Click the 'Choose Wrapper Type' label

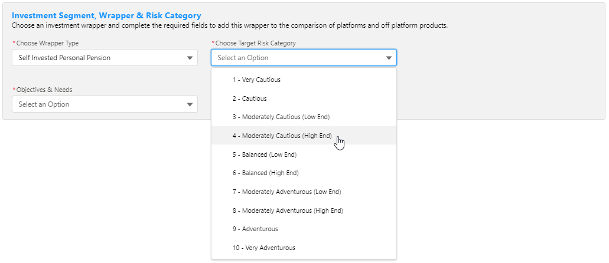click(47, 43)
